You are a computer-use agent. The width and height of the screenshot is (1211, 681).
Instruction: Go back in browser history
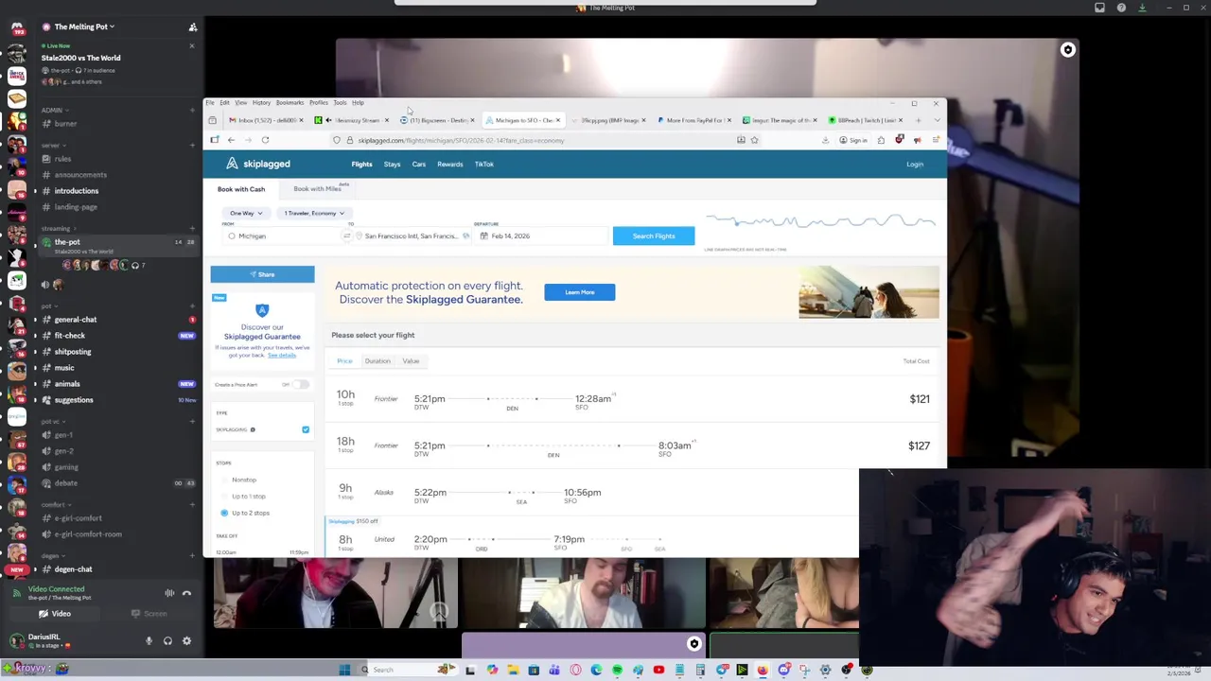click(231, 140)
